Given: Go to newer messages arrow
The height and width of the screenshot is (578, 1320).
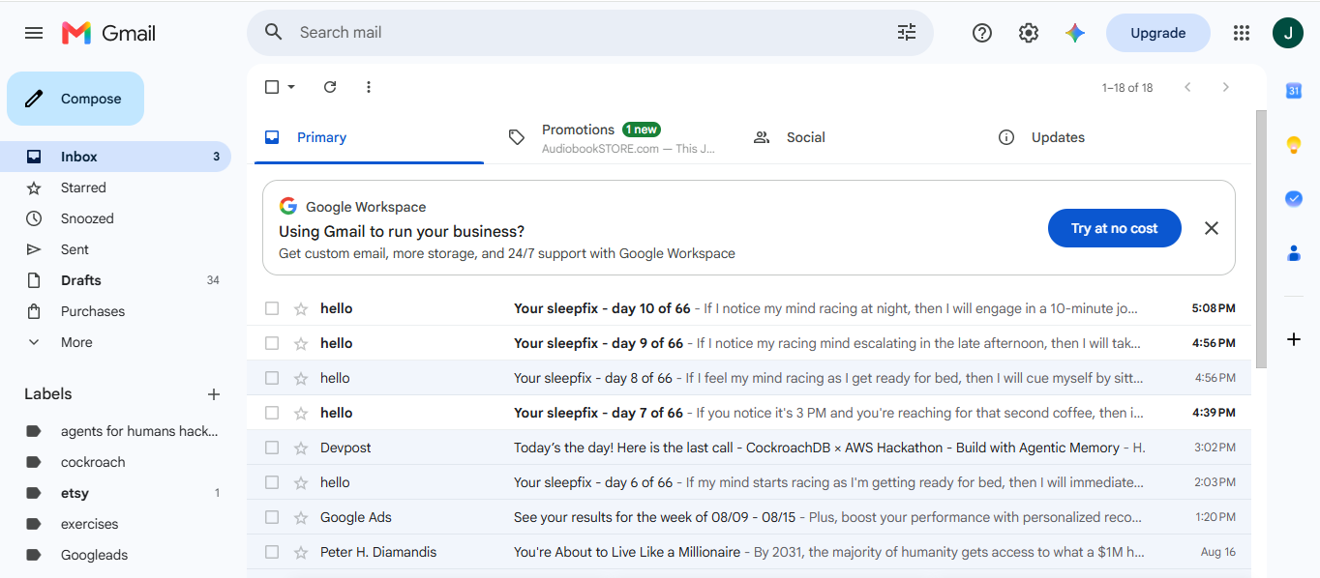Looking at the screenshot, I should [1187, 87].
